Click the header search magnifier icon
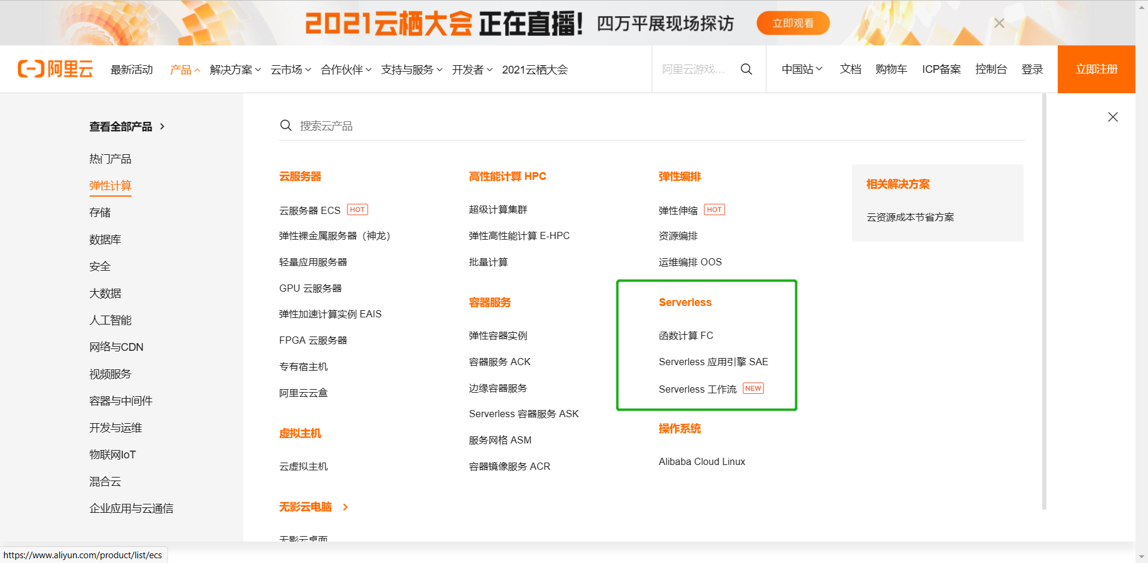1148x563 pixels. point(746,69)
